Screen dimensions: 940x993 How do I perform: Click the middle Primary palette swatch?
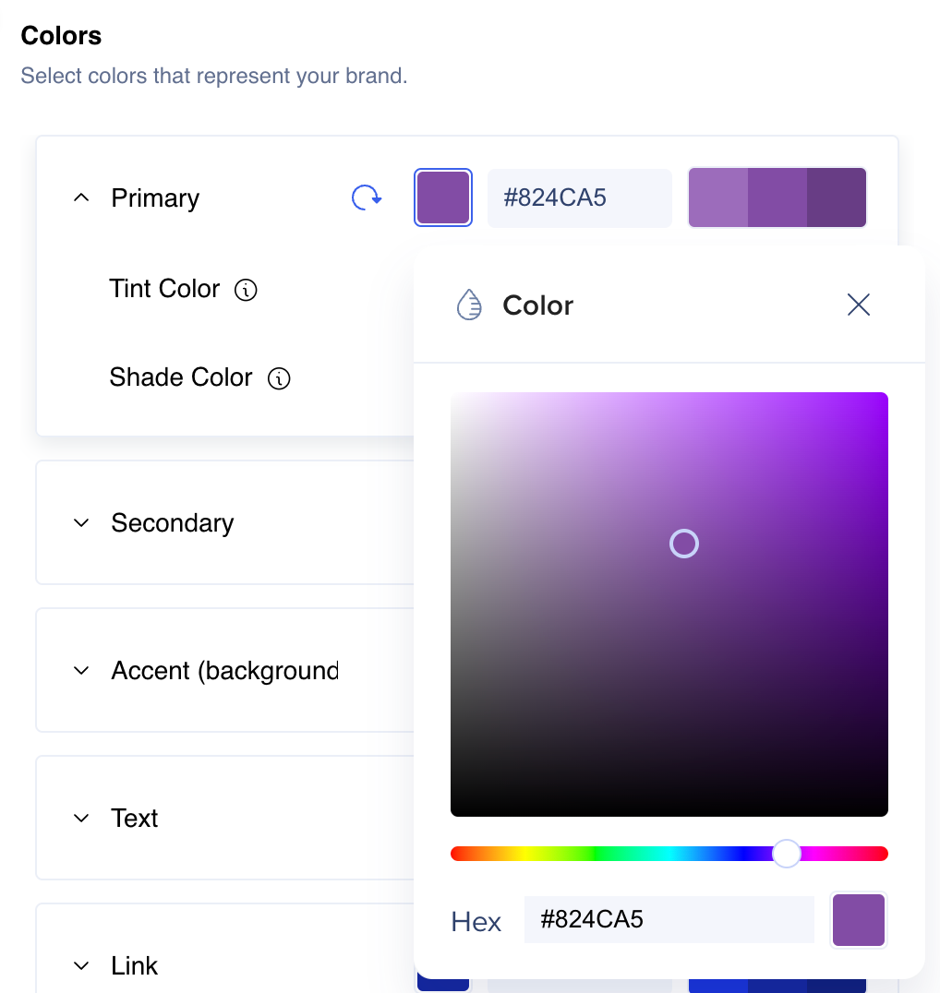click(x=777, y=197)
